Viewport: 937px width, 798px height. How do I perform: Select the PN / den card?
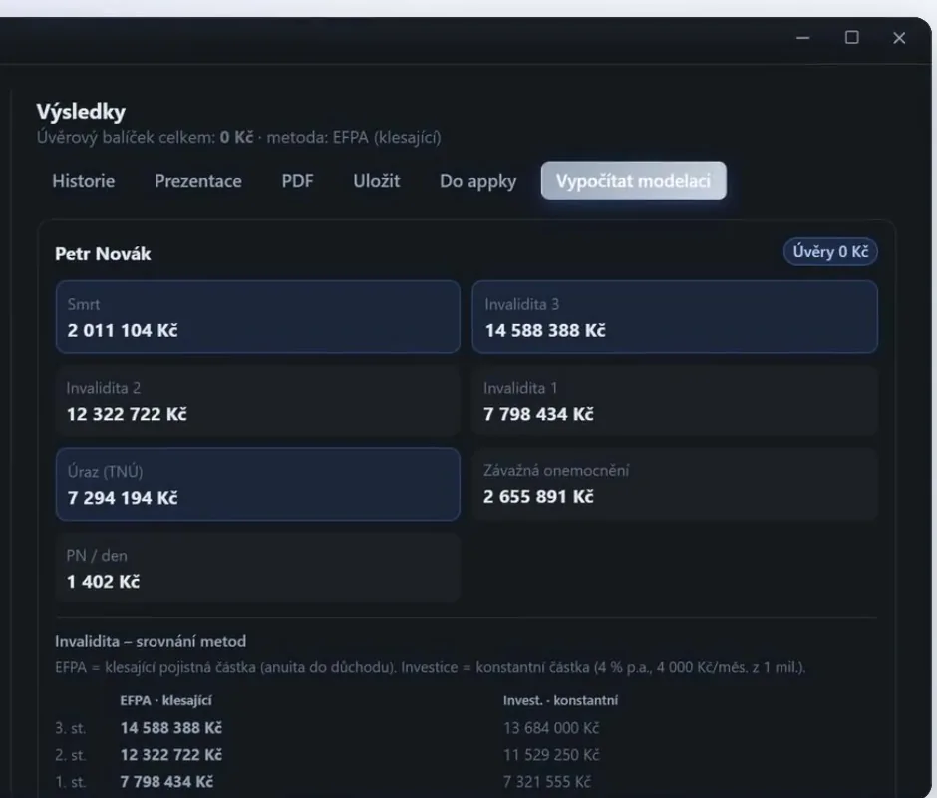click(x=257, y=568)
